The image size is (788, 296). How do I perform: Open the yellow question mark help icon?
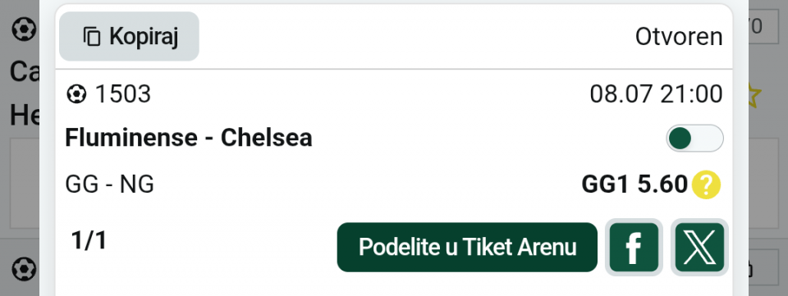click(706, 185)
